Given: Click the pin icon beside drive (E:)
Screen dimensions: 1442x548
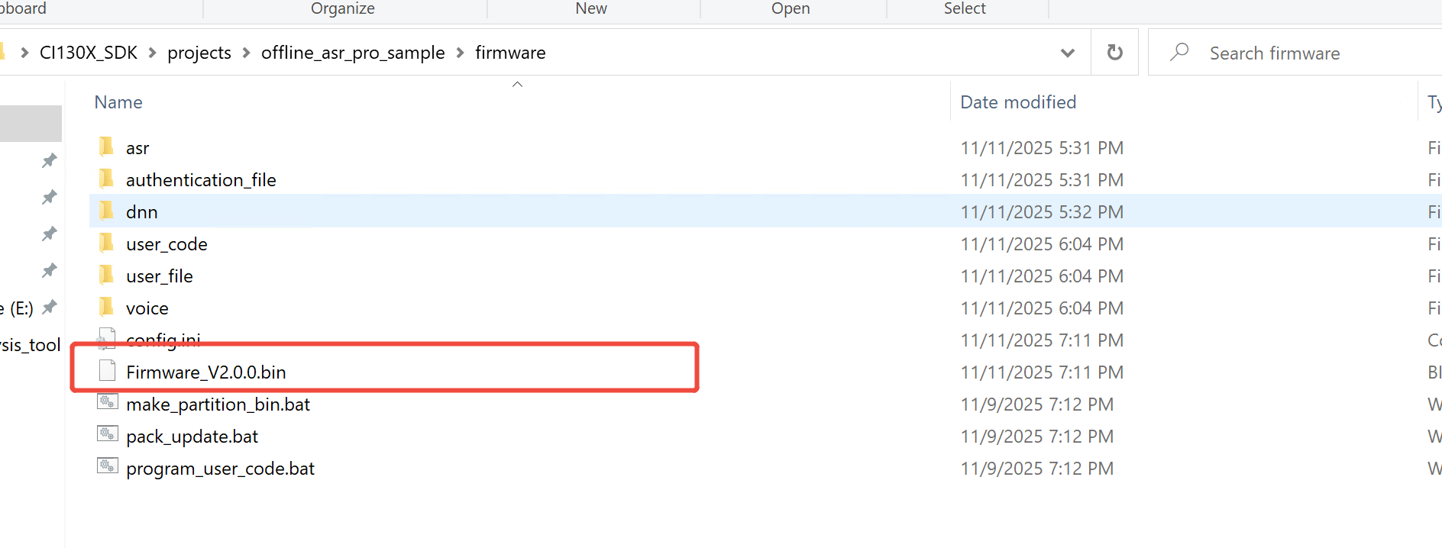Looking at the screenshot, I should pyautogui.click(x=50, y=307).
